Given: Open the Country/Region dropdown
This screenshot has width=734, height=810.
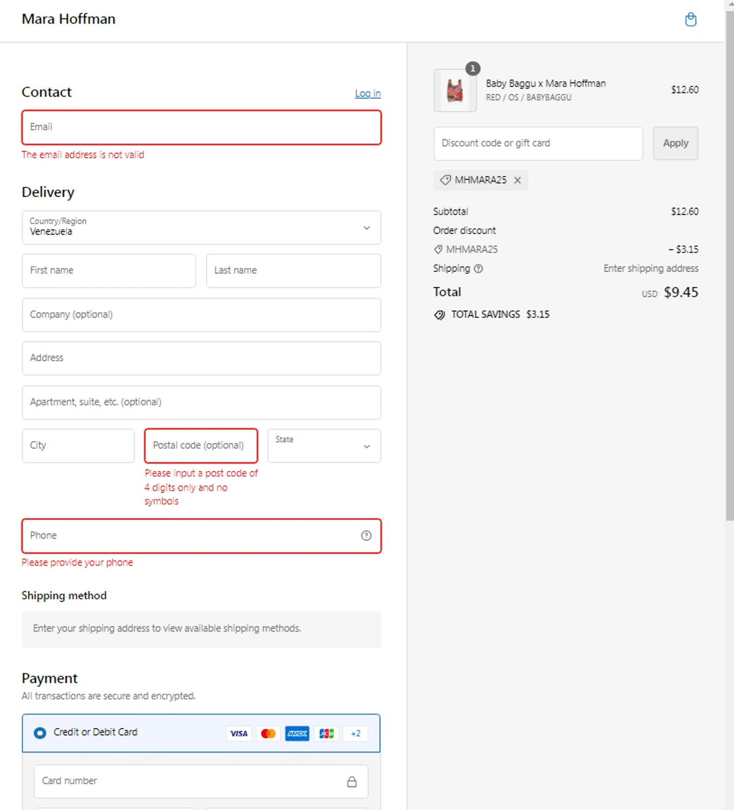Looking at the screenshot, I should (201, 227).
